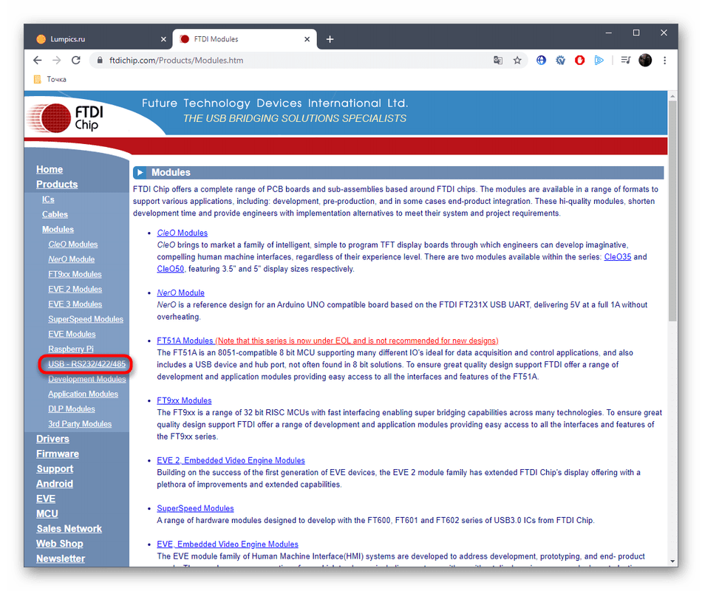Open the Chrome three-dot menu
The image size is (702, 591).
coord(665,61)
